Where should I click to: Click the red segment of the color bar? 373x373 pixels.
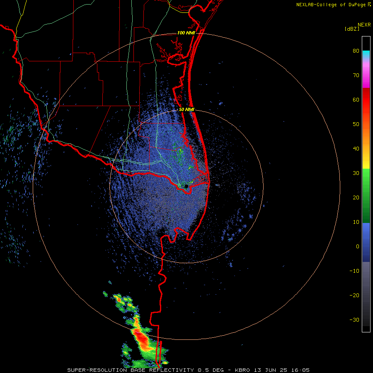coord(366,100)
